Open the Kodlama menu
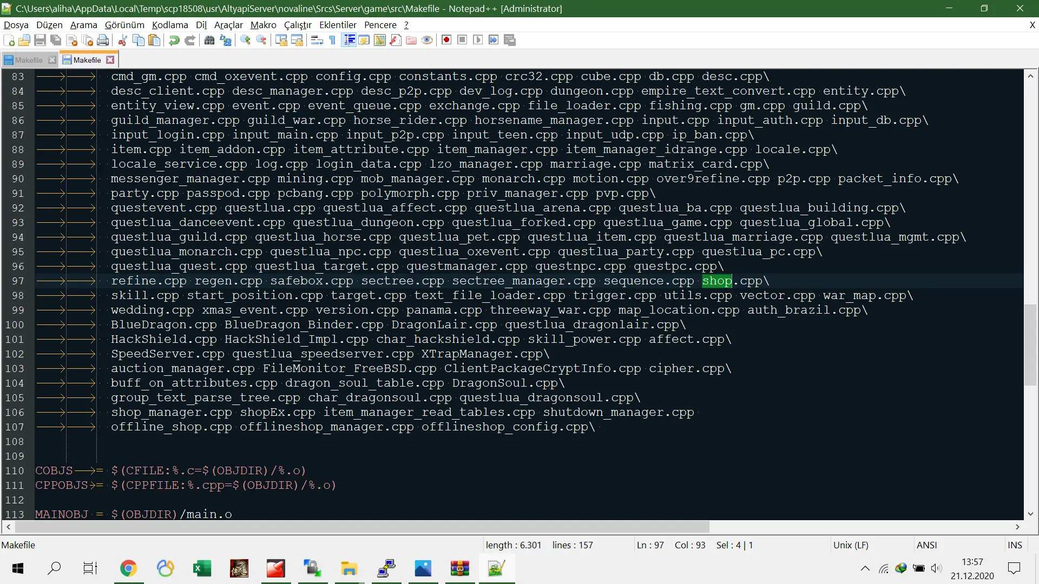Image resolution: width=1039 pixels, height=584 pixels. [170, 25]
